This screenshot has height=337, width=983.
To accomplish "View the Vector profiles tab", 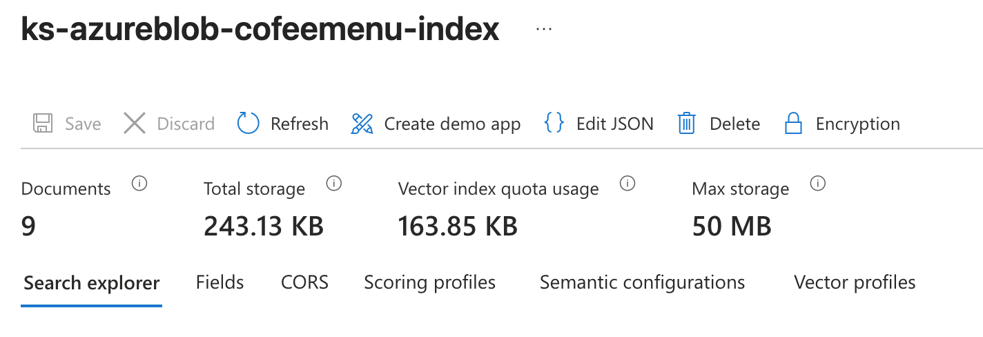I will pos(855,282).
